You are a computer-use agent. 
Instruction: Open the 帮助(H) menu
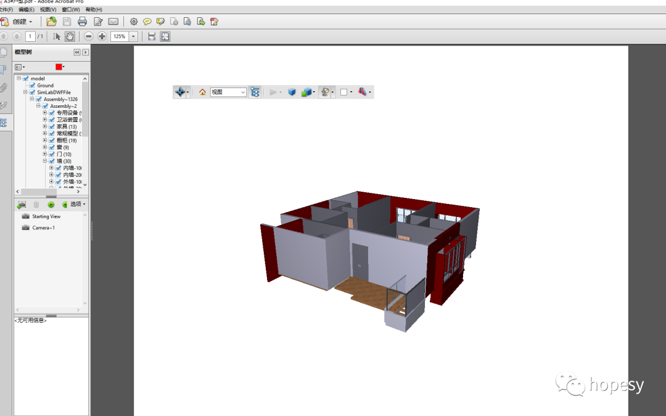94,10
